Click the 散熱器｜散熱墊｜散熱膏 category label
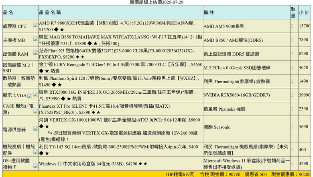 click(x=19, y=81)
